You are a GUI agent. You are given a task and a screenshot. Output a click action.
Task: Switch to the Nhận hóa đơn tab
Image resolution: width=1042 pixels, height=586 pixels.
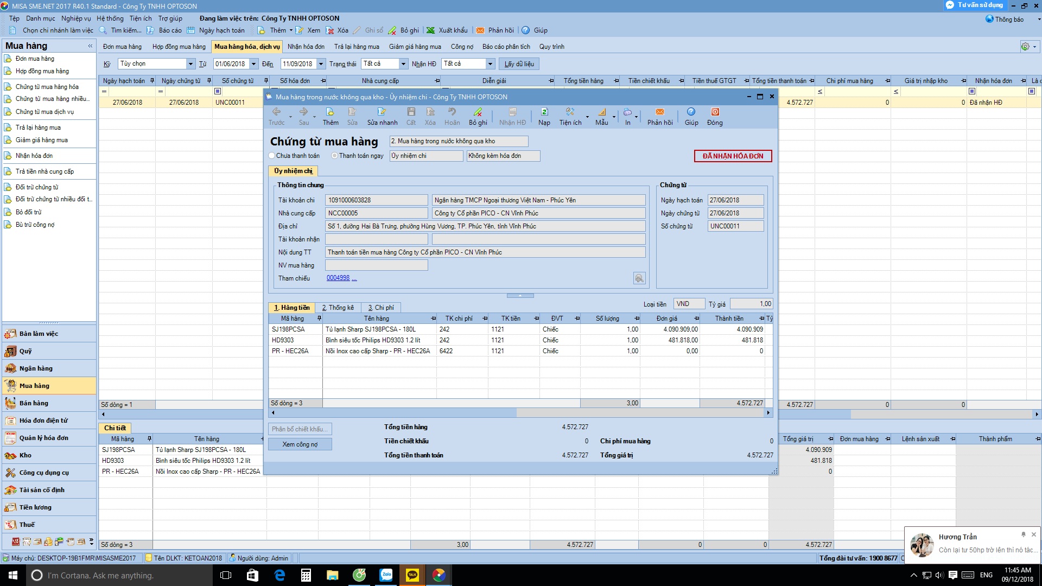pos(306,47)
